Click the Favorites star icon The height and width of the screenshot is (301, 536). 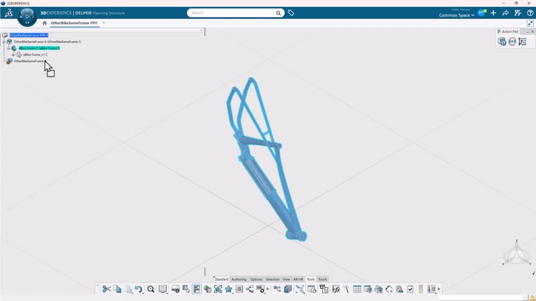(x=229, y=289)
